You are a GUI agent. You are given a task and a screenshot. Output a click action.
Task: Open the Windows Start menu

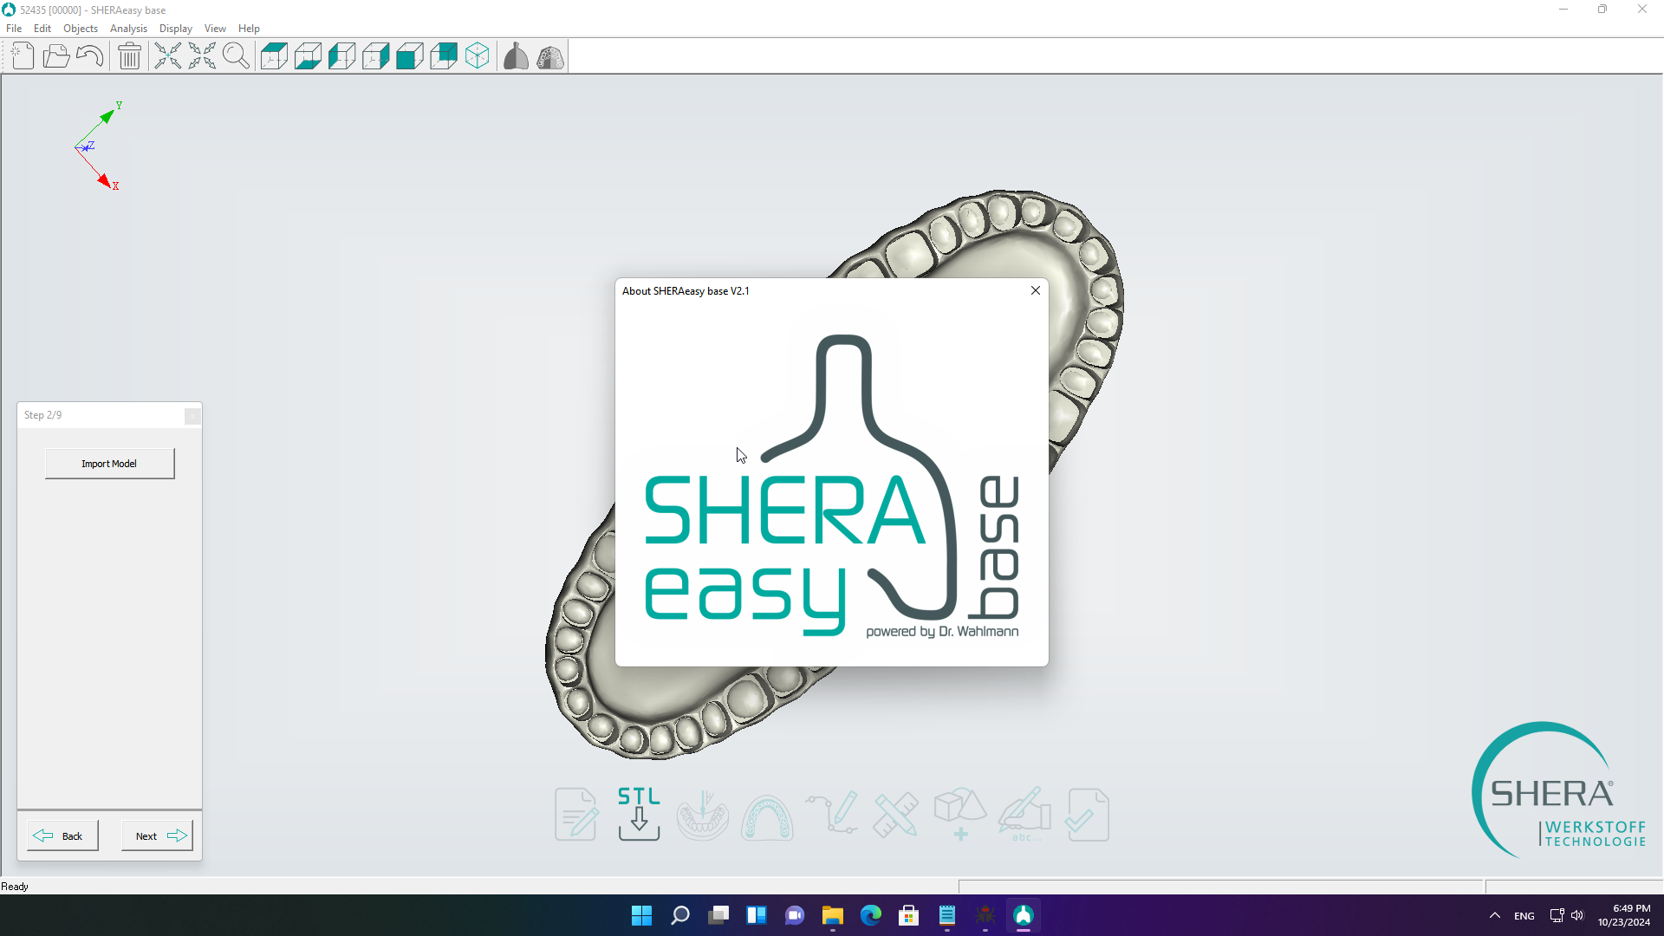641,915
